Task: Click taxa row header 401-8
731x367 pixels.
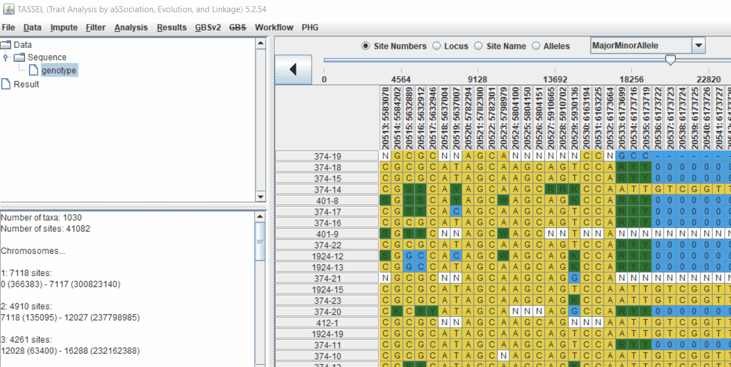Action: pyautogui.click(x=327, y=200)
